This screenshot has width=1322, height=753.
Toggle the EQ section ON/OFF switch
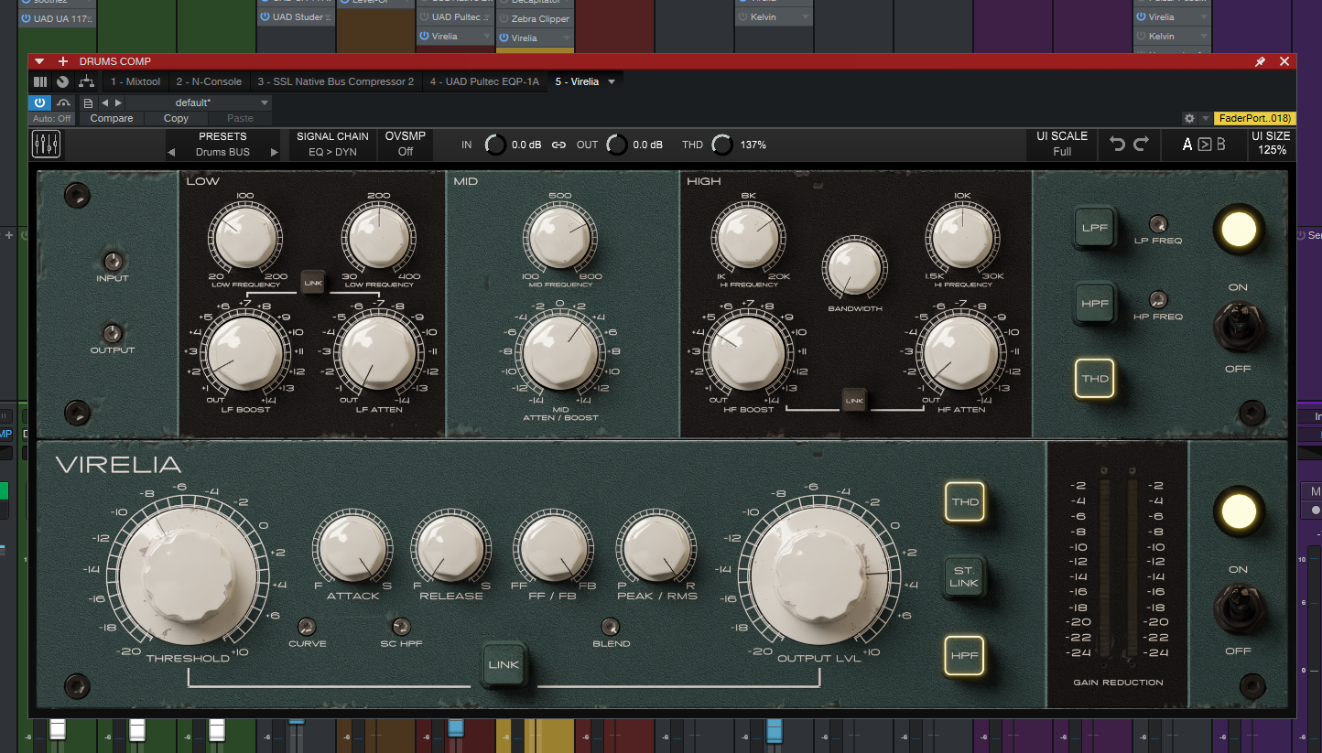[x=1238, y=327]
